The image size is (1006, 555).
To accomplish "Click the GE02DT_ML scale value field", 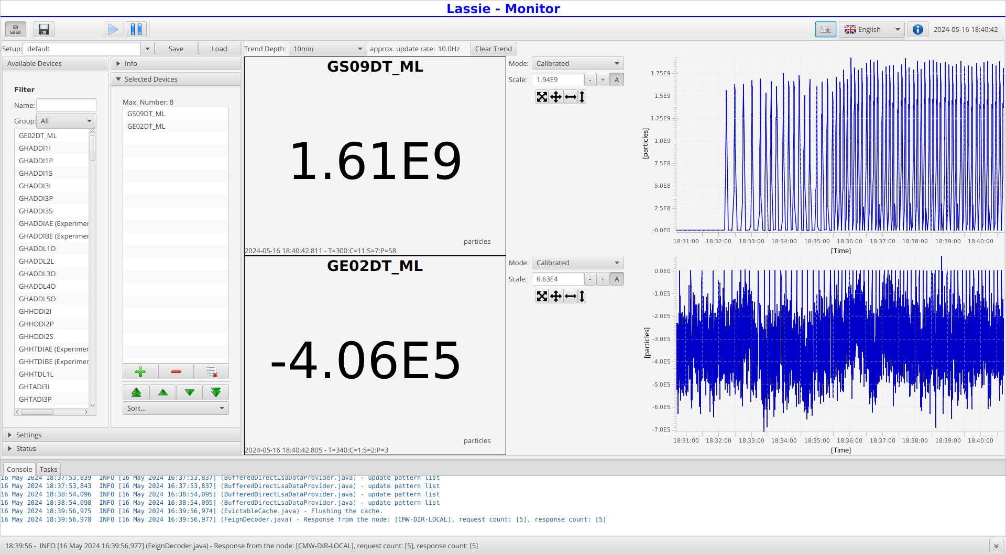I will pyautogui.click(x=557, y=279).
